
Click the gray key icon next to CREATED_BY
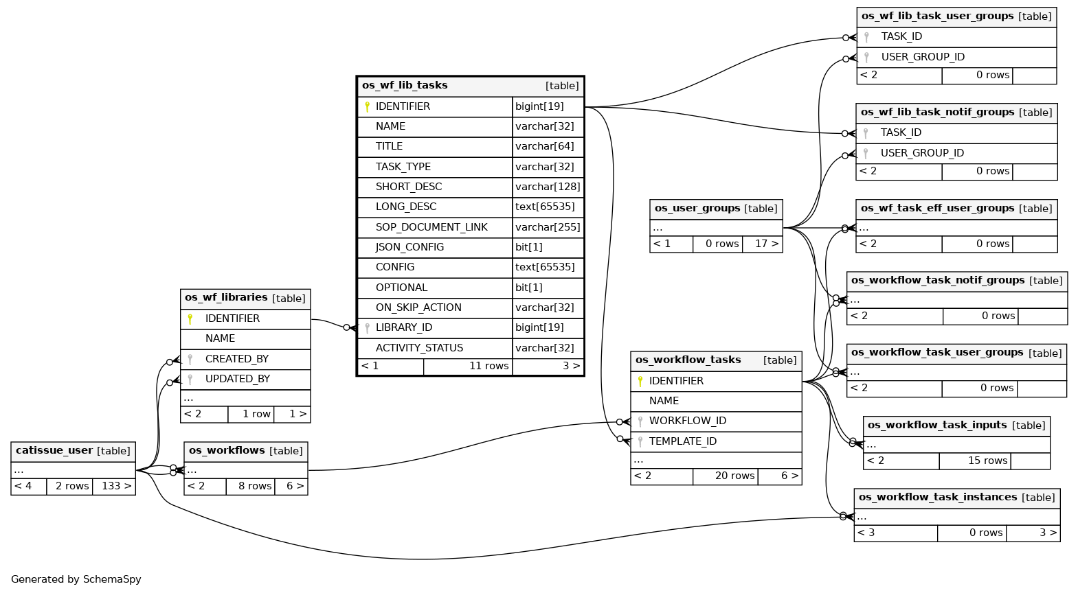[x=190, y=359]
